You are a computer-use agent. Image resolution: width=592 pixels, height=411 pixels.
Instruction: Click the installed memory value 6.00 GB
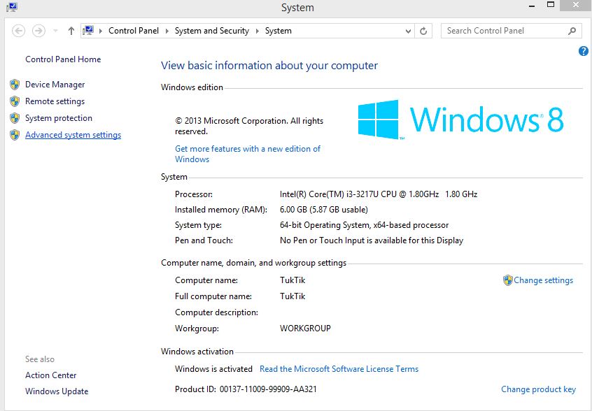[323, 210]
